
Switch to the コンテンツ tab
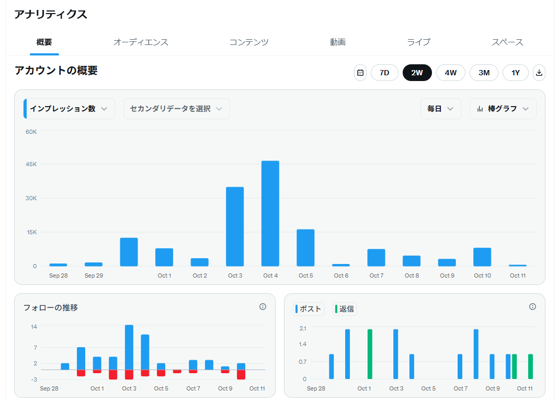(249, 42)
